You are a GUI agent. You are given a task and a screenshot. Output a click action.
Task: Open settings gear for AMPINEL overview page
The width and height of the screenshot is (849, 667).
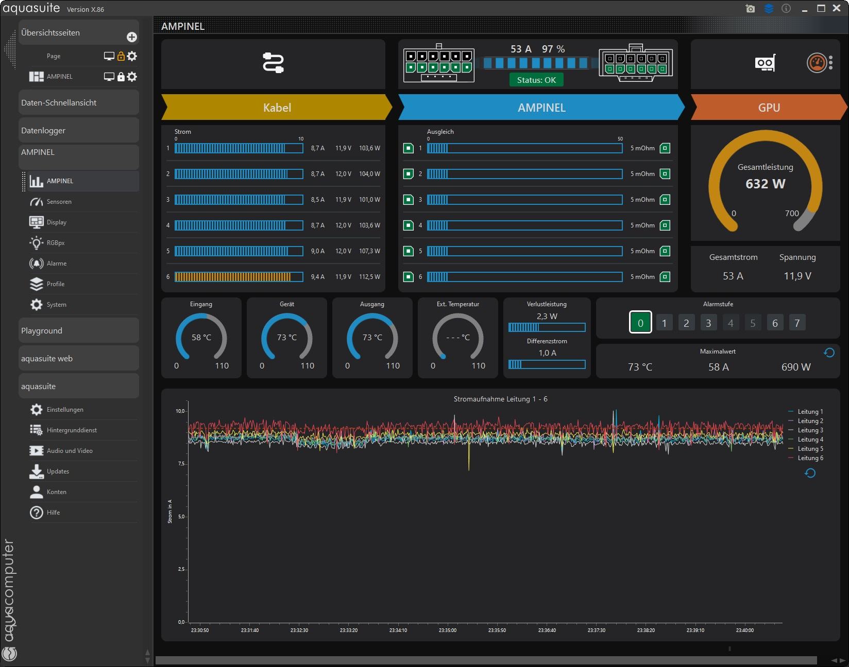pyautogui.click(x=132, y=77)
